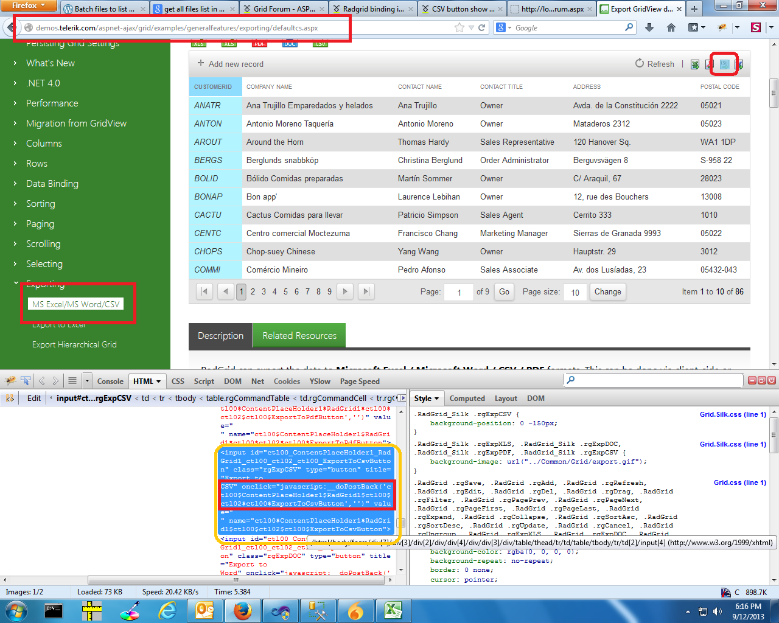Click Grid.Silk.css line 1 source link
The height and width of the screenshot is (623, 779).
tap(733, 414)
